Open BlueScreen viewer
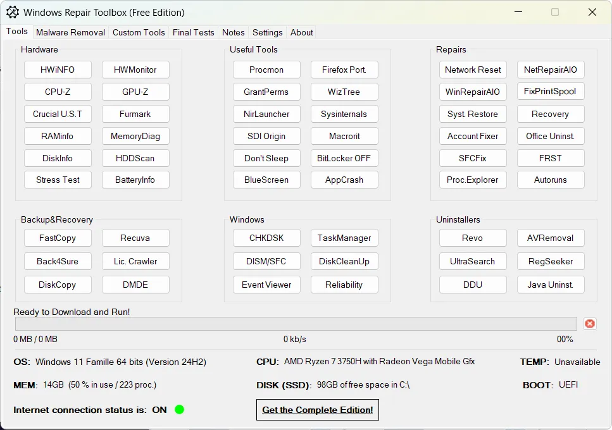Viewport: 612px width, 430px height. pyautogui.click(x=266, y=180)
